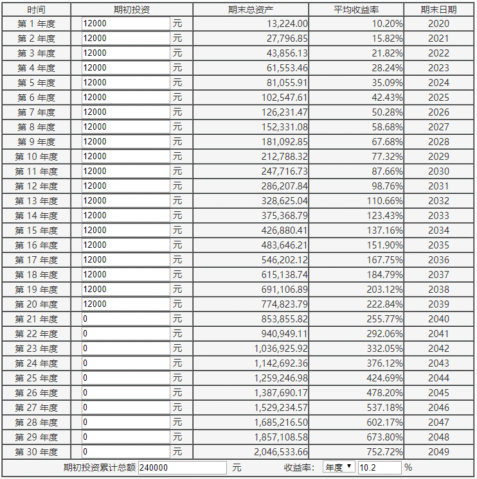Click the 期末总资产 column header
This screenshot has height=479, width=477.
pos(251,10)
